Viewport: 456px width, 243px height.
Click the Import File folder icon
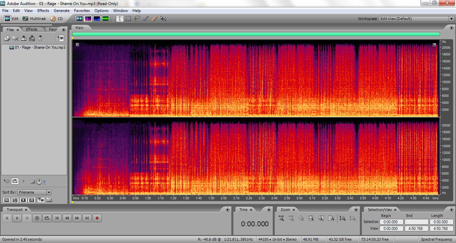point(7,38)
